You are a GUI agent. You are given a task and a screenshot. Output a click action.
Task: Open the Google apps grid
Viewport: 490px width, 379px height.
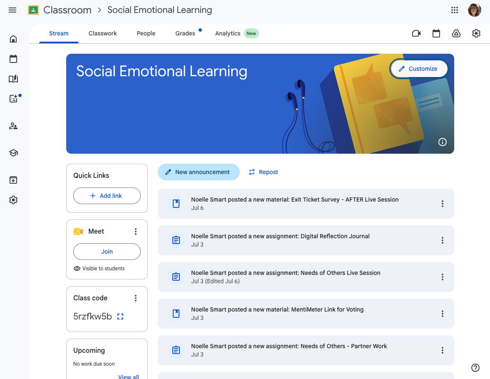click(454, 10)
